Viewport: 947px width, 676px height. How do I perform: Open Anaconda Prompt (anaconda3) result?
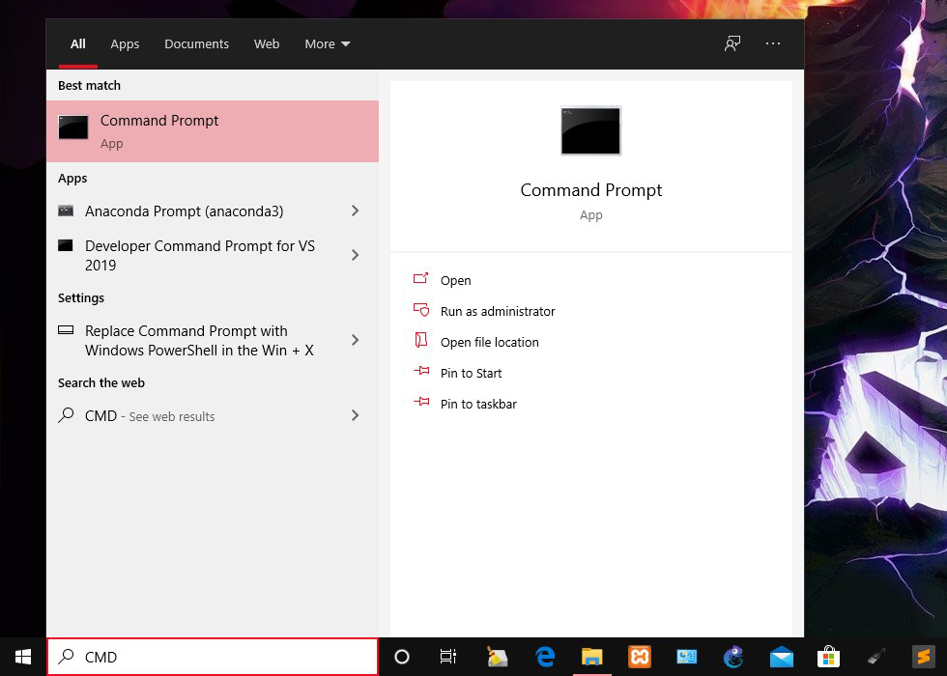184,211
